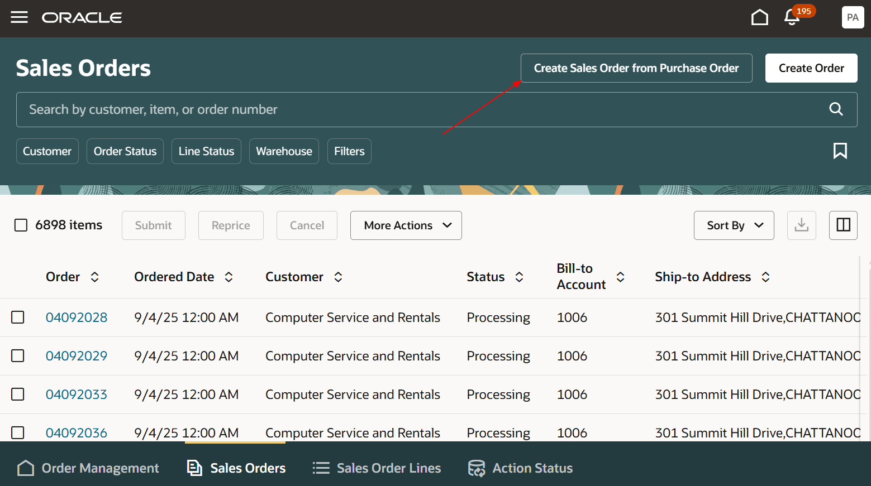Open order 04092029 link

coord(77,355)
